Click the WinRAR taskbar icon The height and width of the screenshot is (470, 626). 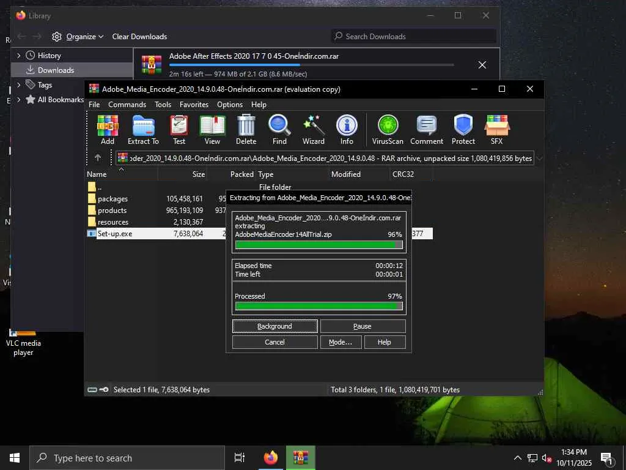click(301, 458)
